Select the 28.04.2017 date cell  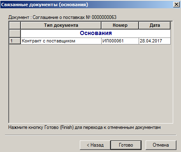pos(155,41)
